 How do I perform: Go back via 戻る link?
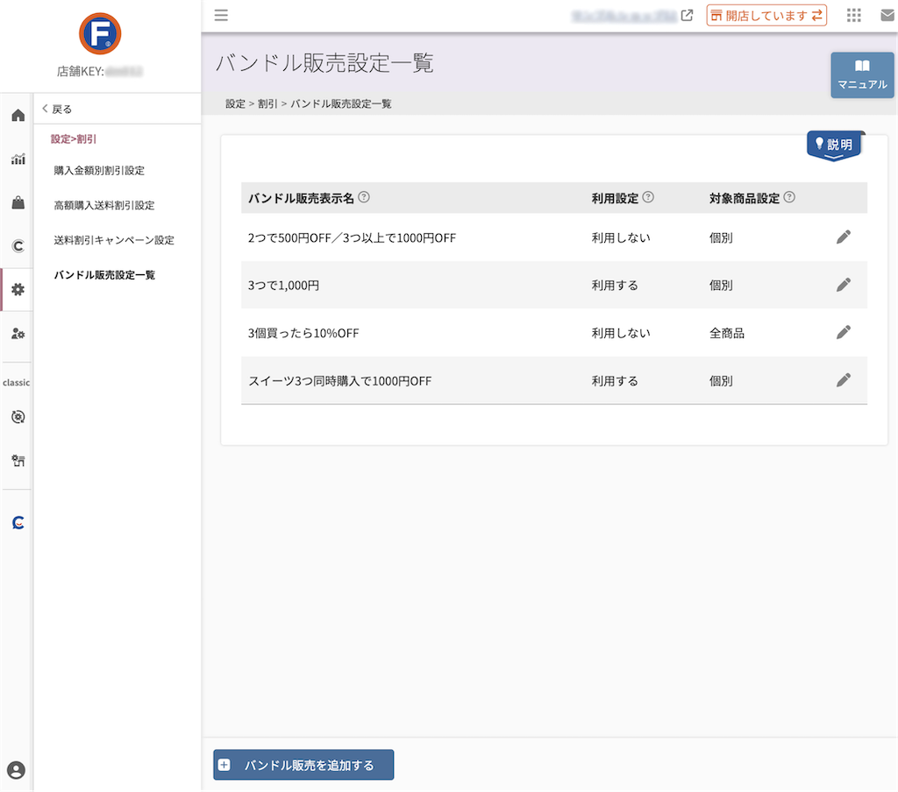click(57, 109)
